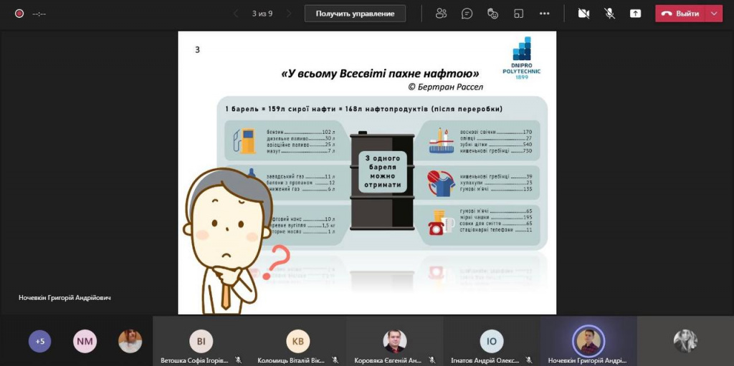Click the Получить управление button
Image resolution: width=734 pixels, height=366 pixels.
(355, 14)
